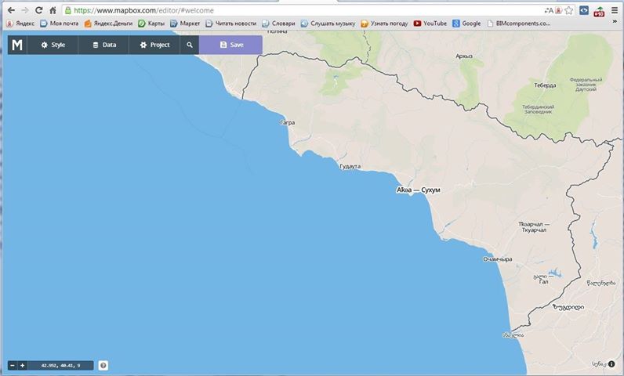This screenshot has width=624, height=376.
Task: Click the map info icon
Action: coord(611,363)
